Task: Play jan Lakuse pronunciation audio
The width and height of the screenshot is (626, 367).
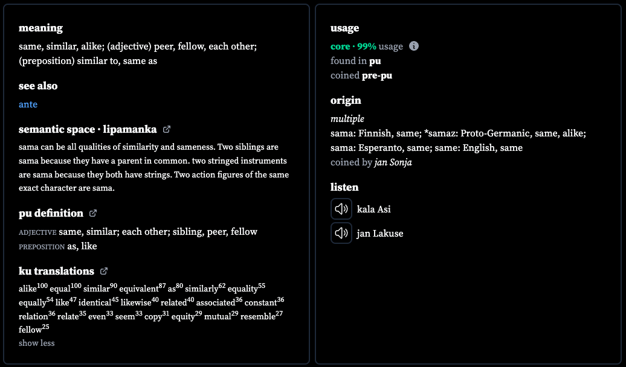Action: coord(341,233)
